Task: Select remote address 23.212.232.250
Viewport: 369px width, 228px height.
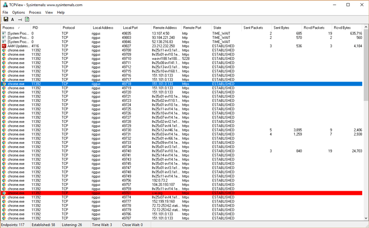Action: [x=163, y=46]
